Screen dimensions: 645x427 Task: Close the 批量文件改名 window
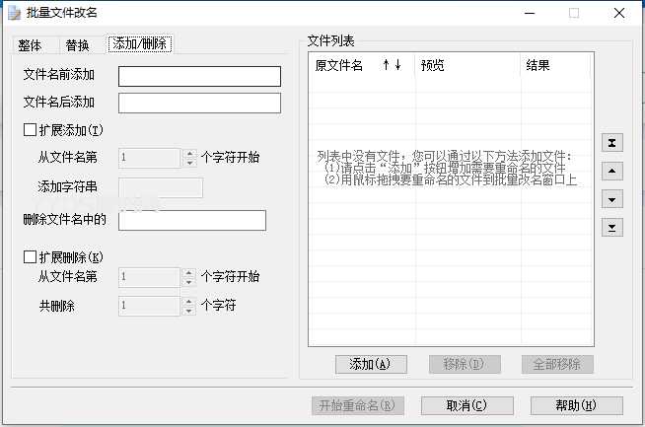[617, 13]
